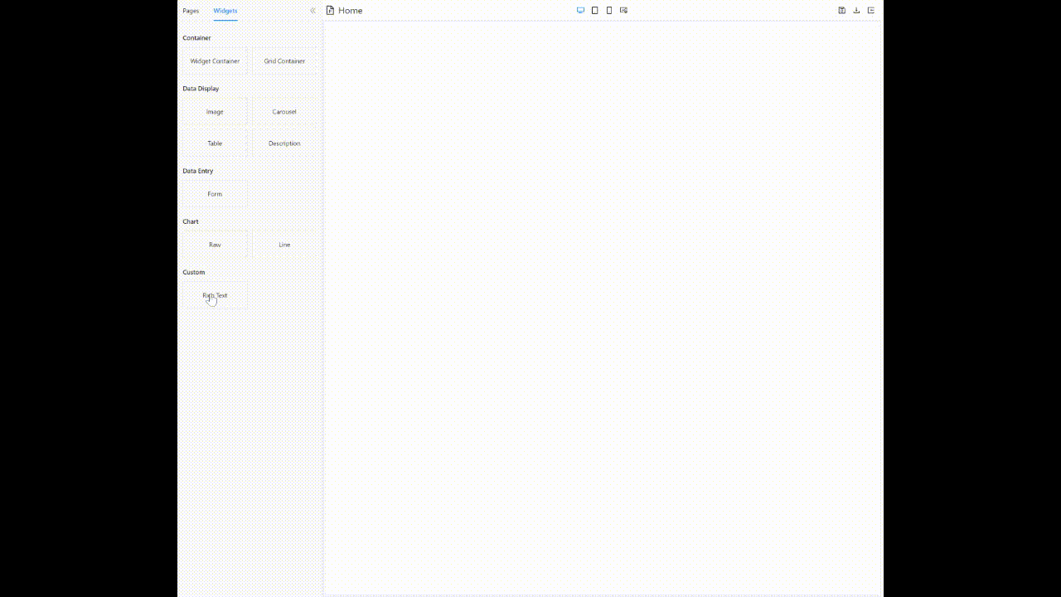Click the Custom section heading

(193, 272)
